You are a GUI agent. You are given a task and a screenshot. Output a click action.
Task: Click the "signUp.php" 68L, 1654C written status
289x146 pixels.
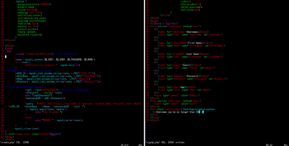(x=165, y=143)
